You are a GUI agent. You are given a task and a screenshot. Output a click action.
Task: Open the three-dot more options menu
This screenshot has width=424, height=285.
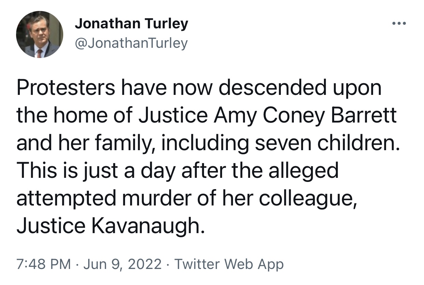click(399, 24)
